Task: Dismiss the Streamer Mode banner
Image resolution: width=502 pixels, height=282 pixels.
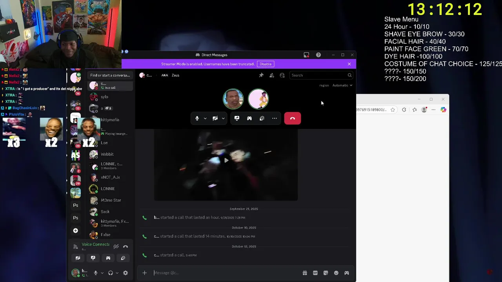Action: coord(349,64)
